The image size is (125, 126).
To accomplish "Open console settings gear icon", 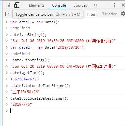I will (x=123, y=14).
